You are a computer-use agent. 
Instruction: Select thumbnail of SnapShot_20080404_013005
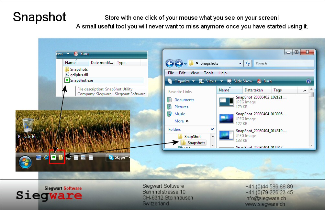226,119
